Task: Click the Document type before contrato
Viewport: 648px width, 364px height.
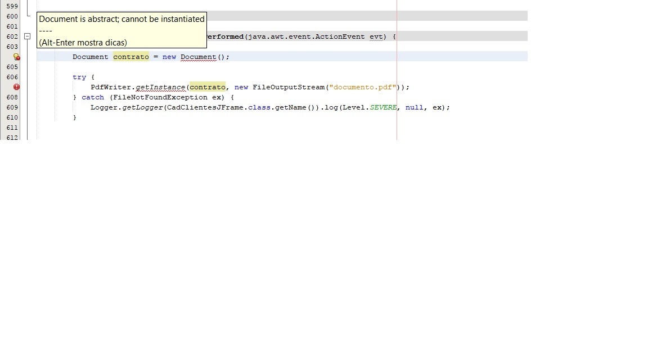Action: click(91, 57)
